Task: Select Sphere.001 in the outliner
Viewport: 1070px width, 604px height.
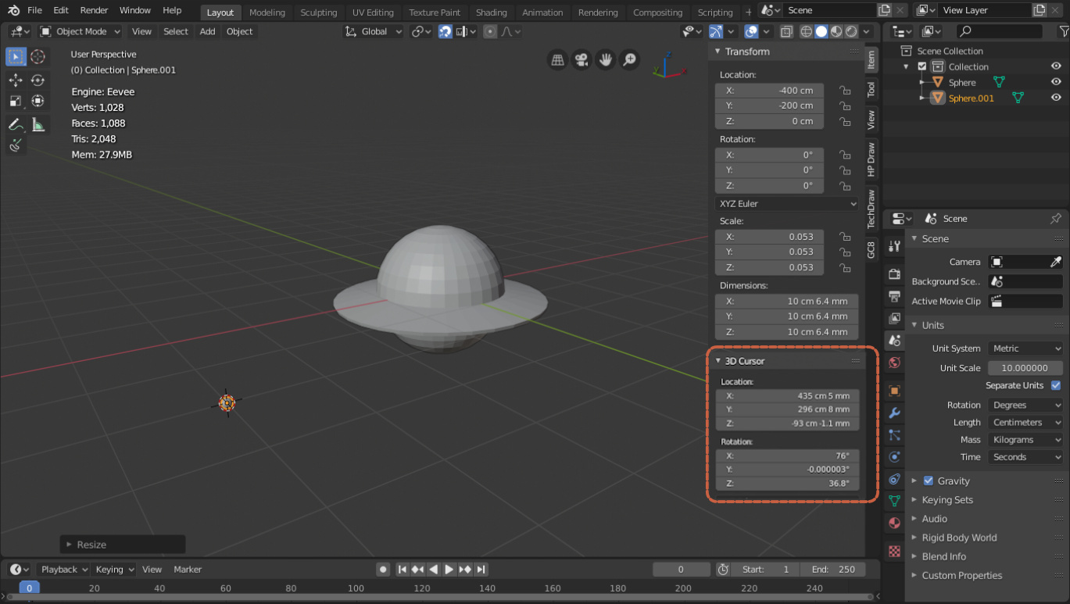Action: (x=971, y=98)
